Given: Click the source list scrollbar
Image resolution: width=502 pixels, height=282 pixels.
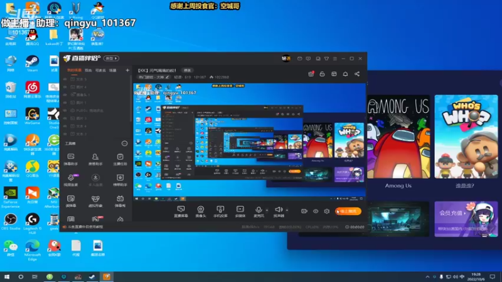Looking at the screenshot, I should (x=131, y=99).
